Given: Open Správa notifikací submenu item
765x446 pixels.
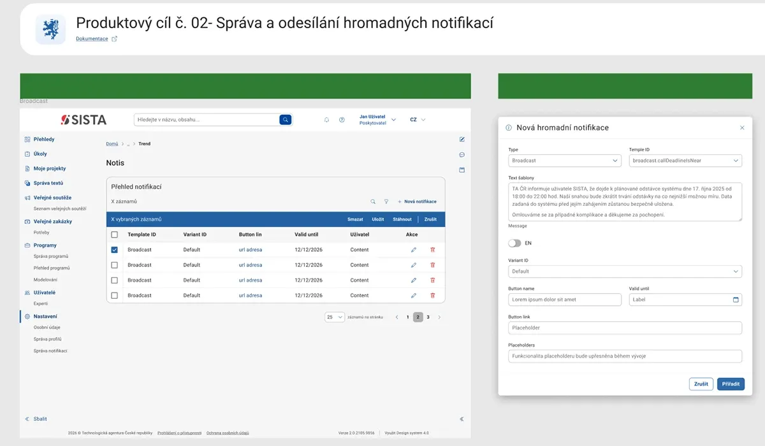Looking at the screenshot, I should pos(50,351).
